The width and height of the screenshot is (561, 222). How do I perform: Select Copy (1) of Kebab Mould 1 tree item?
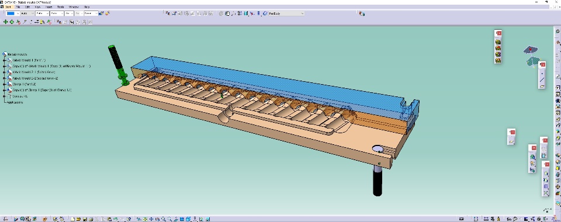pyautogui.click(x=51, y=66)
